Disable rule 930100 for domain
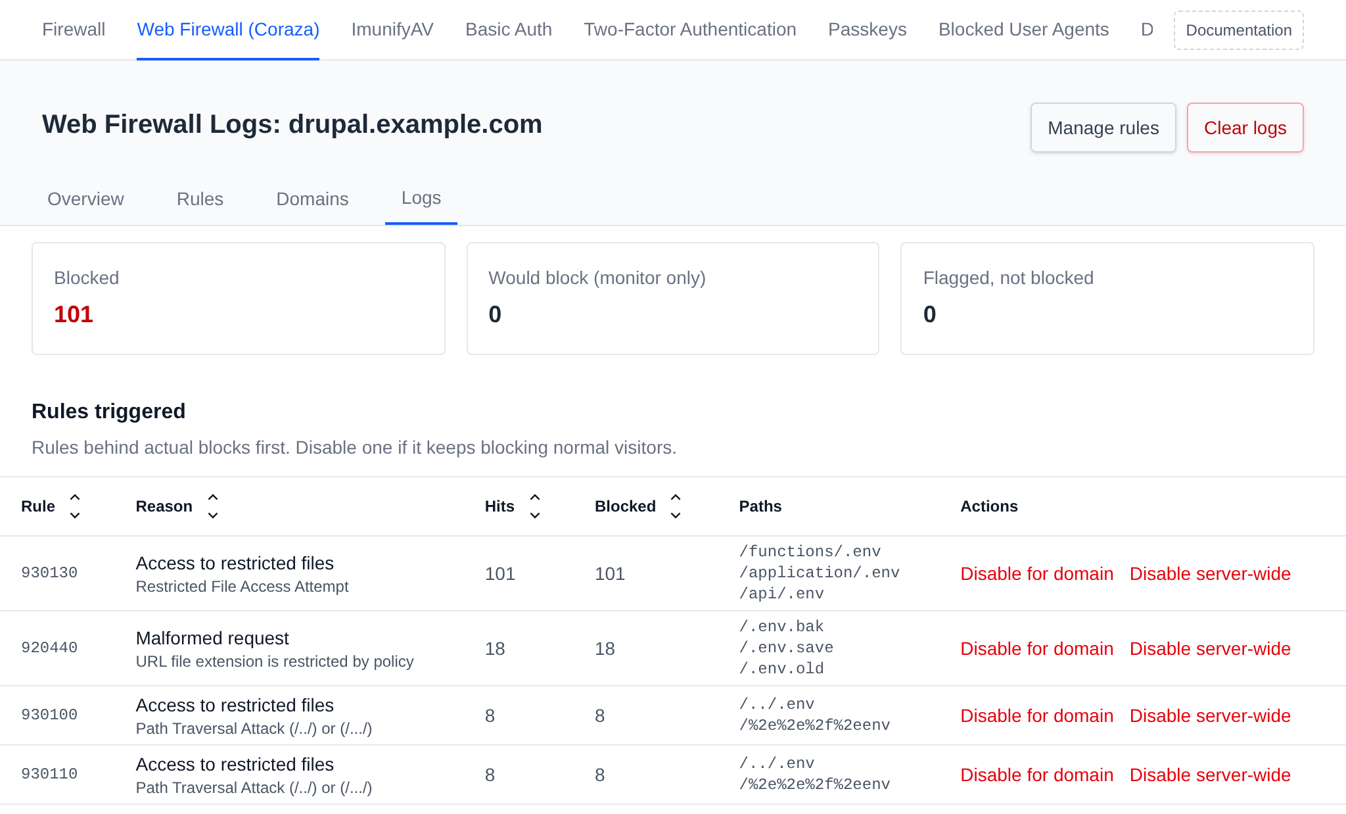This screenshot has width=1346, height=814. click(1036, 716)
